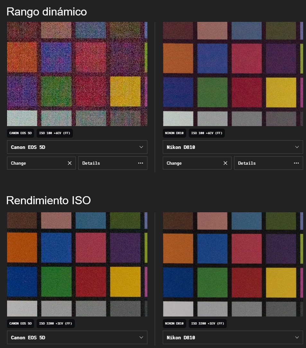Open the Nikon D810 ISO 3200 test image

pos(233,264)
